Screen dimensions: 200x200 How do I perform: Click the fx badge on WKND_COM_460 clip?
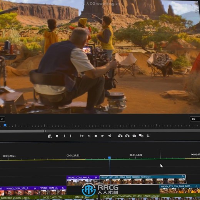96,177
